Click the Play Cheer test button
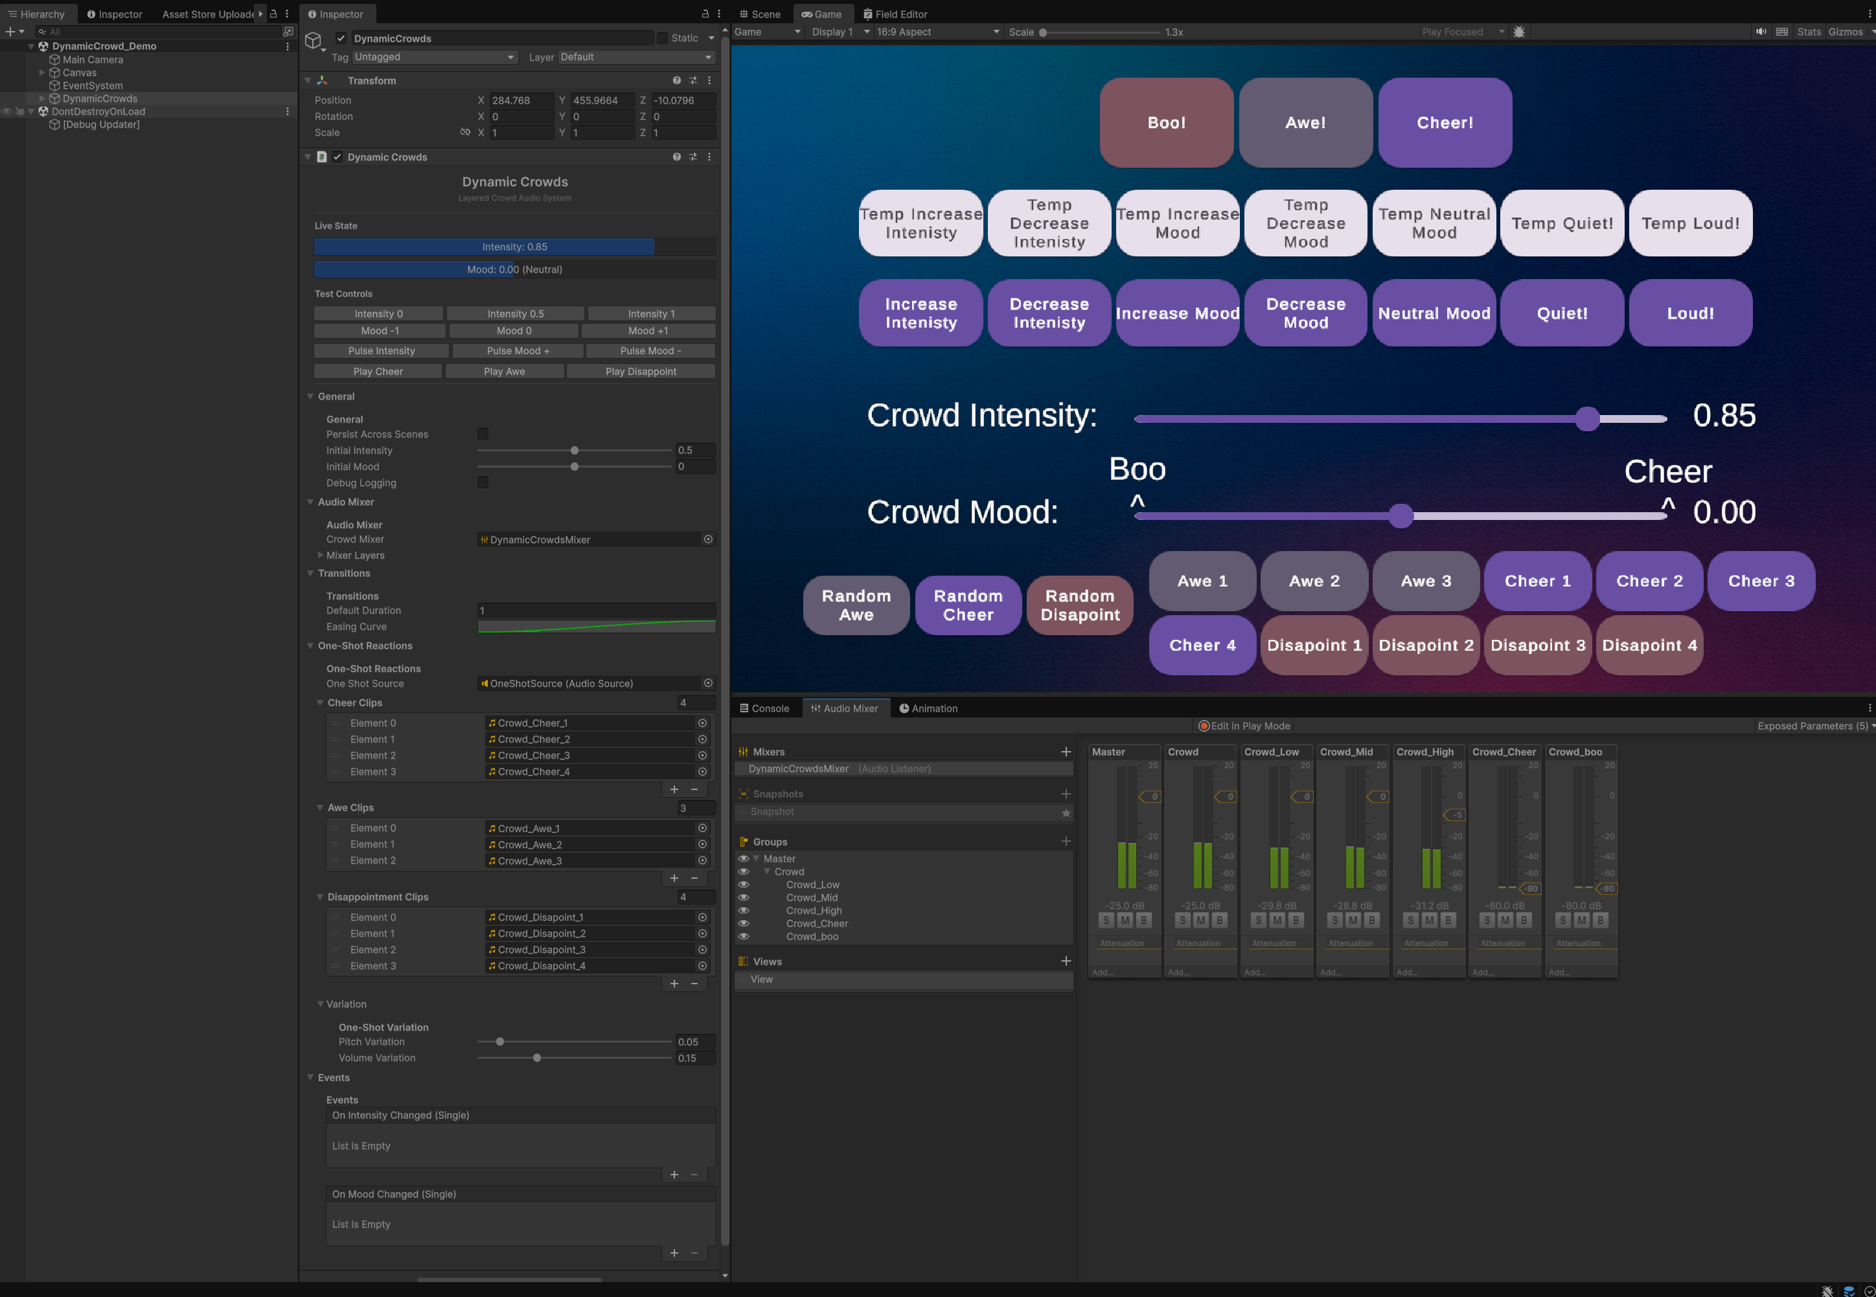Viewport: 1876px width, 1297px height. (378, 372)
